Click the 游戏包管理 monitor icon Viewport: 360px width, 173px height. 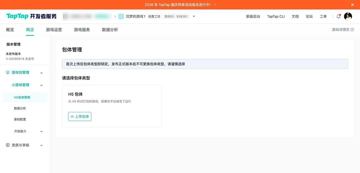click(8, 72)
